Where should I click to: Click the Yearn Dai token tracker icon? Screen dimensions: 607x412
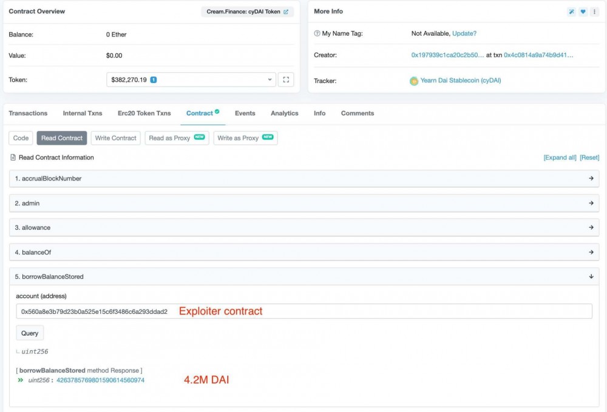click(414, 81)
